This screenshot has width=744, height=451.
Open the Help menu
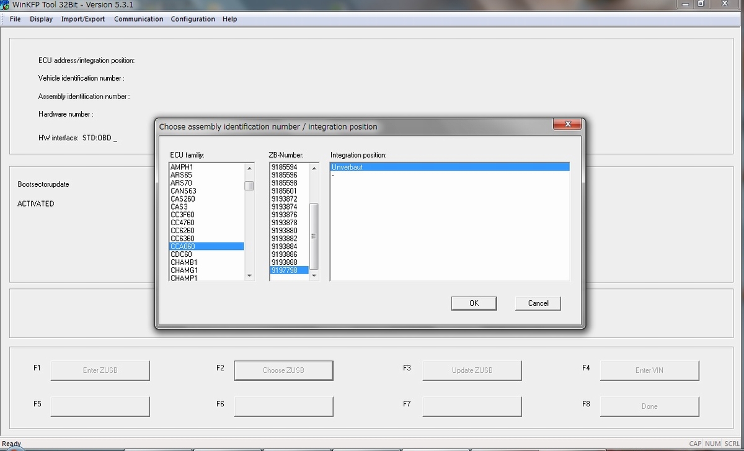coord(230,19)
